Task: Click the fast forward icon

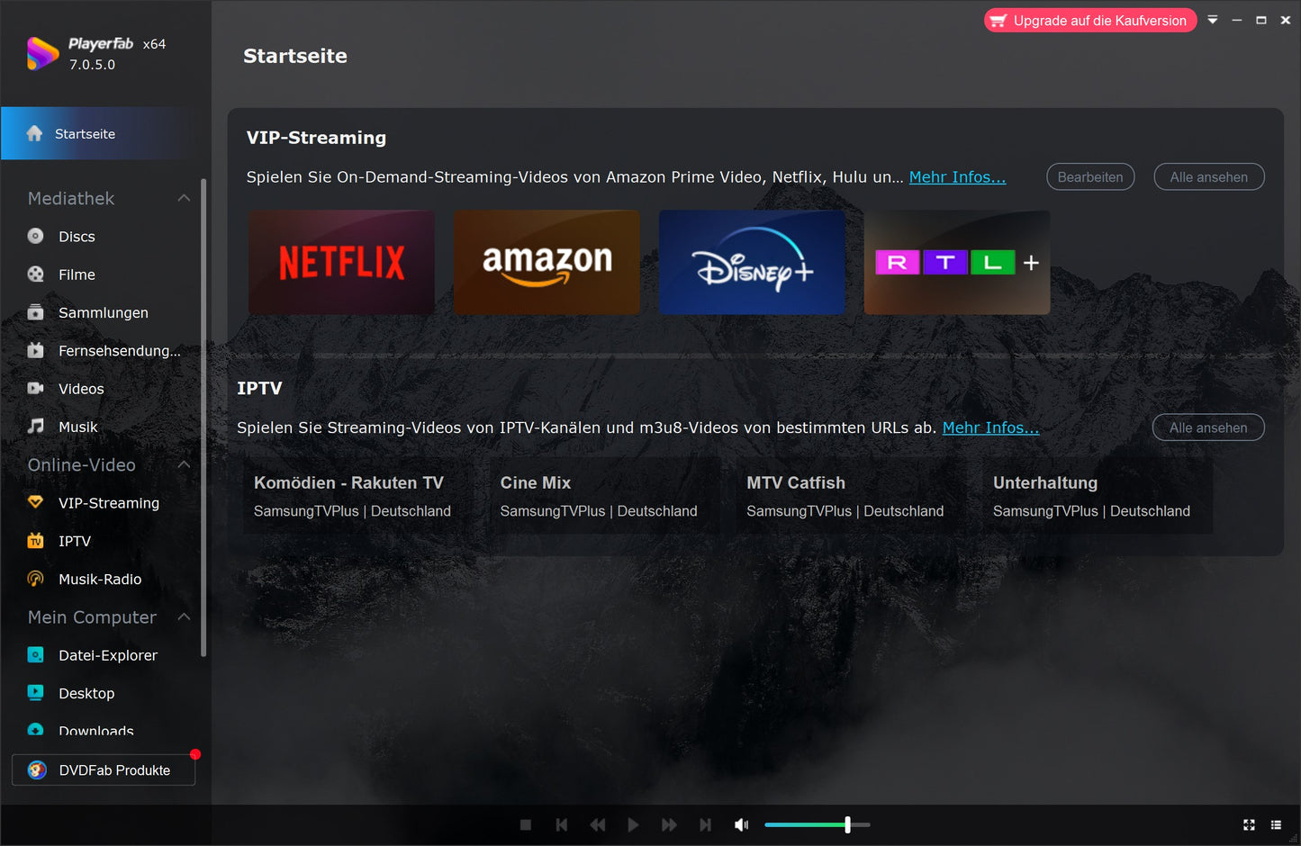Action: 669,824
